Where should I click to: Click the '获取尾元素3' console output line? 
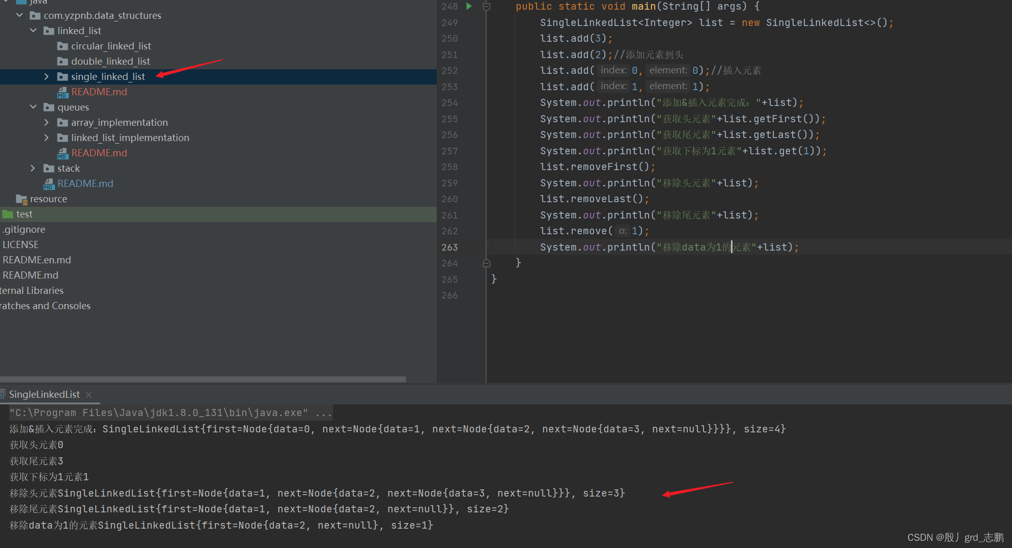[x=37, y=461]
